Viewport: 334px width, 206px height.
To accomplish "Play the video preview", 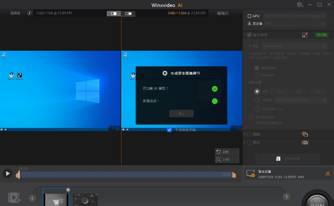I will (x=8, y=174).
